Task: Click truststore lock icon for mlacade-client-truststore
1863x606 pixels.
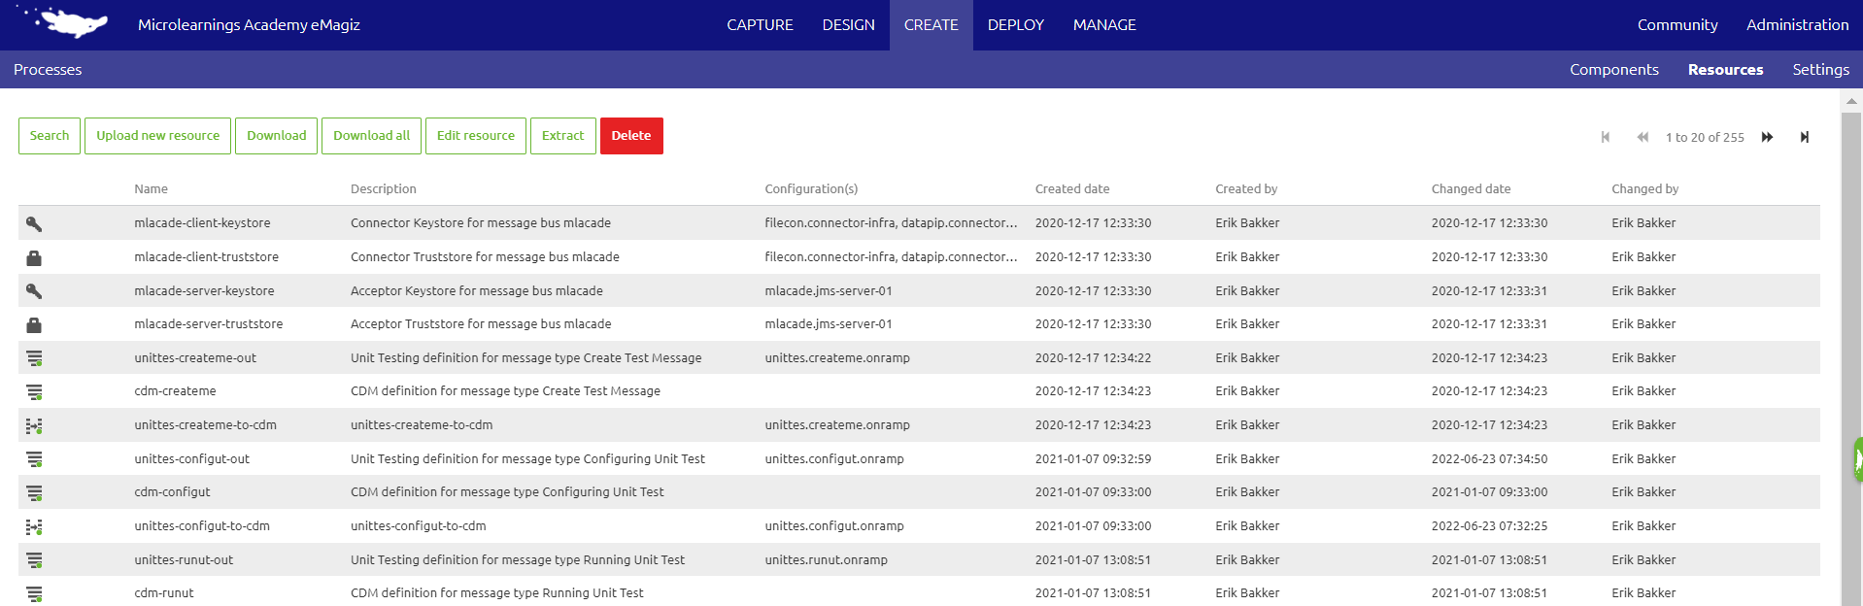Action: 34,257
